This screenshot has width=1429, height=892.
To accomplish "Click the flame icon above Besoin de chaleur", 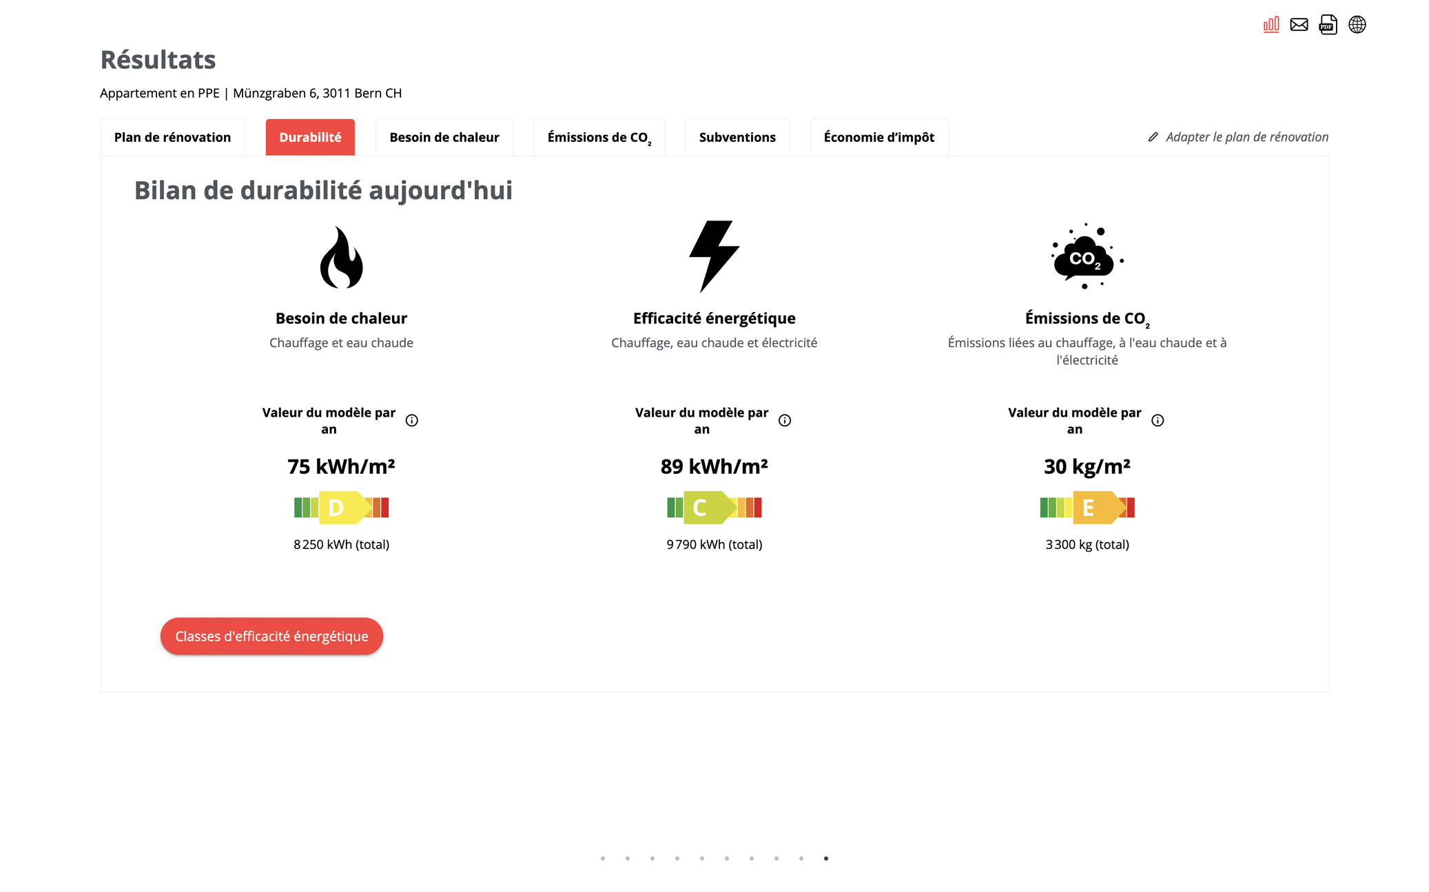I will (x=341, y=257).
